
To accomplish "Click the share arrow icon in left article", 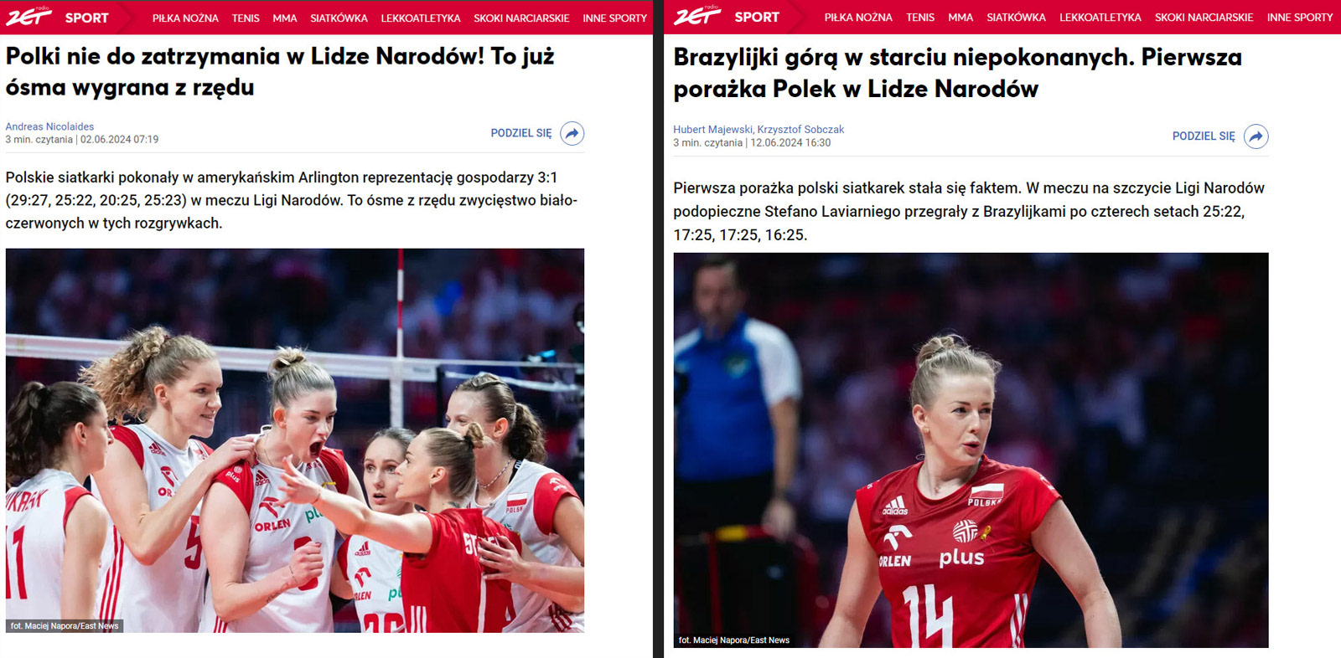I will coord(572,133).
